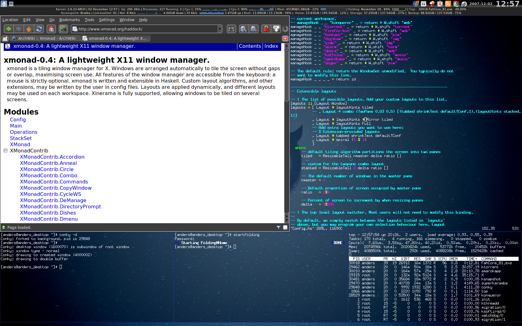Open the Go menu

52,20
